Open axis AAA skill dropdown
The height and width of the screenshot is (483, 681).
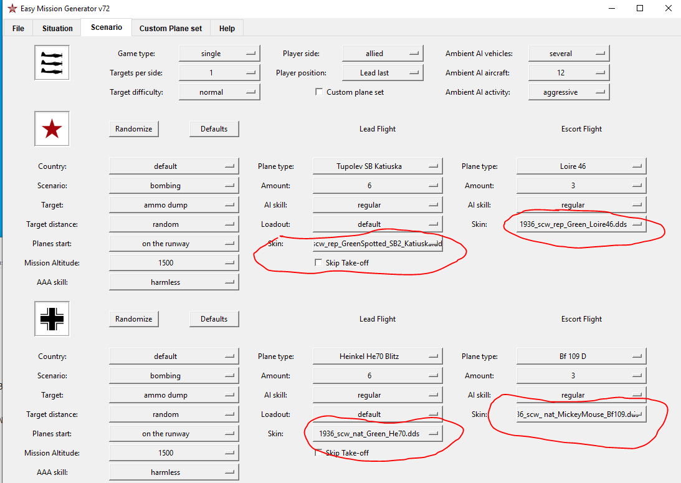(174, 472)
